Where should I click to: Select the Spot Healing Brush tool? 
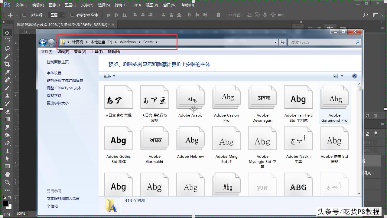pos(7,80)
